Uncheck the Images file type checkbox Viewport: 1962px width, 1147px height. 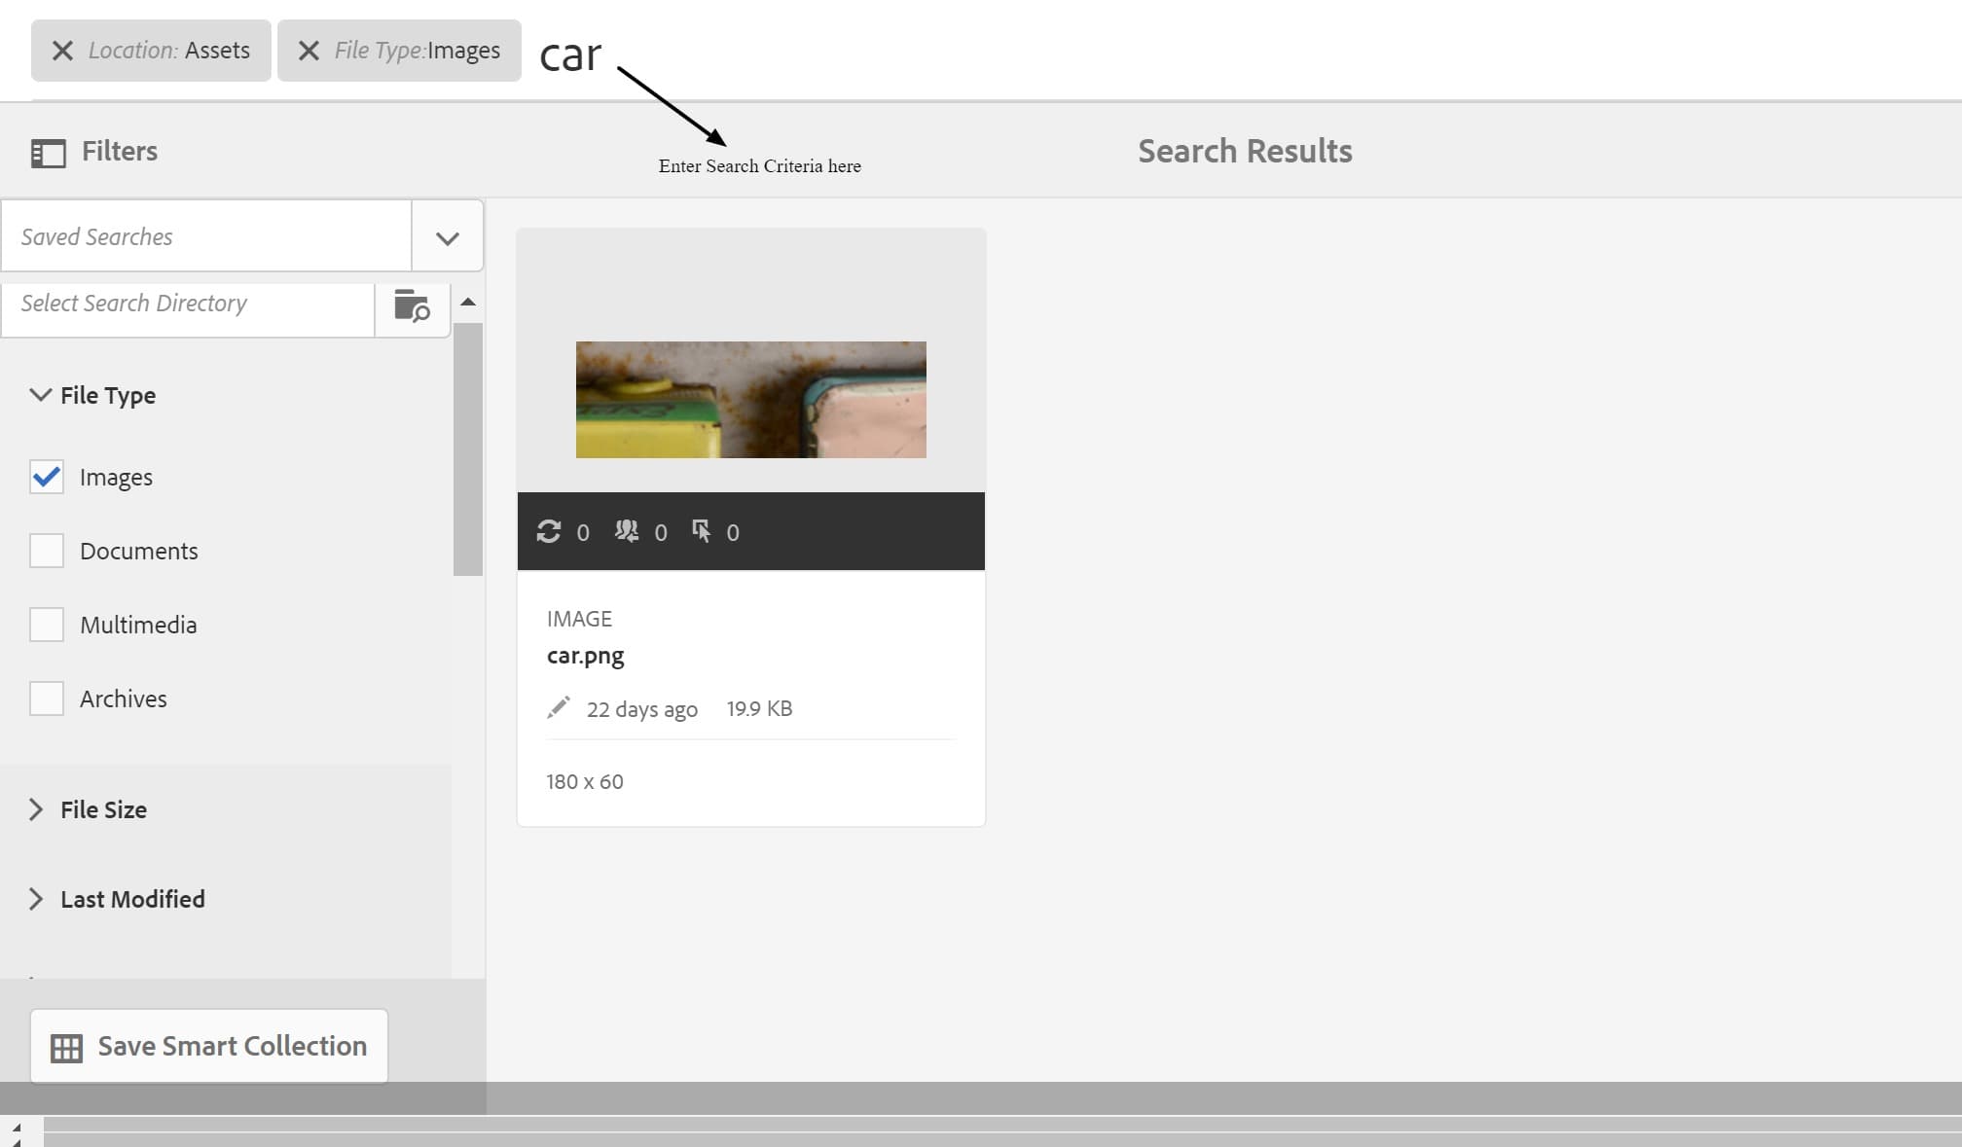[47, 477]
